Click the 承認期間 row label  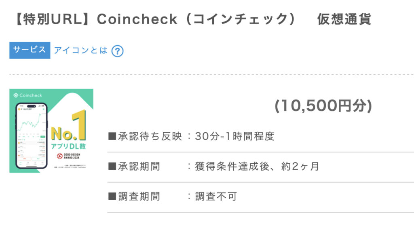[x=139, y=167]
